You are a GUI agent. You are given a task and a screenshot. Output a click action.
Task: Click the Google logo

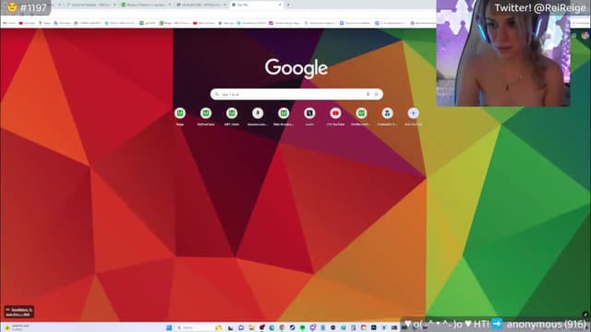pos(296,68)
